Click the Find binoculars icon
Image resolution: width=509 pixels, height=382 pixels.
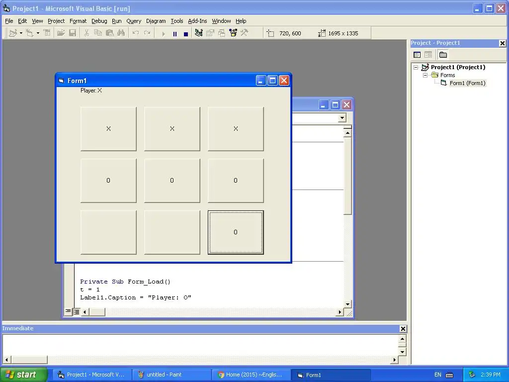pyautogui.click(x=121, y=33)
